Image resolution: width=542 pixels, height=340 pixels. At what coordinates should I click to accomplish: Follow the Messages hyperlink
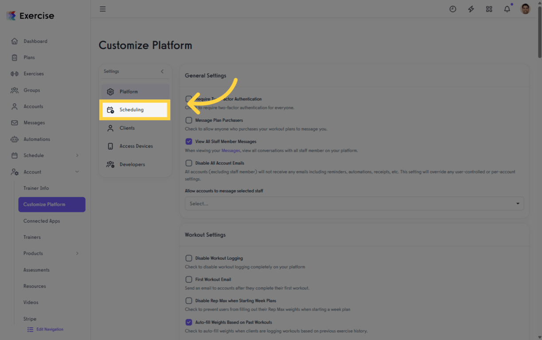230,151
